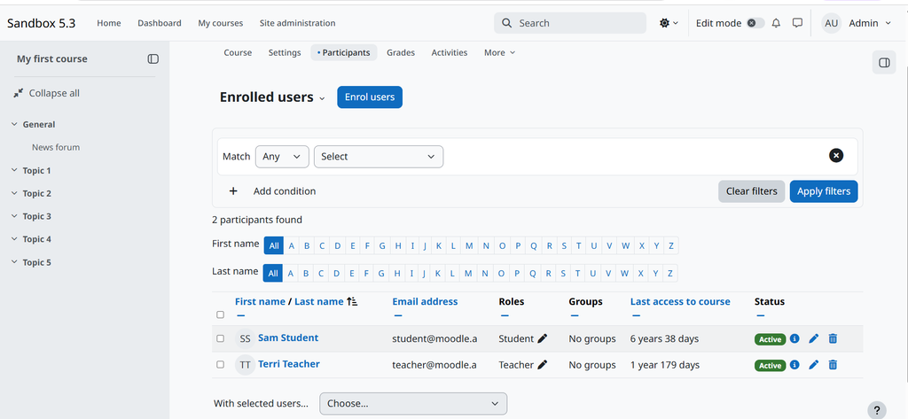
Task: Select Terri Teacher's row checkbox
Action: (220, 365)
